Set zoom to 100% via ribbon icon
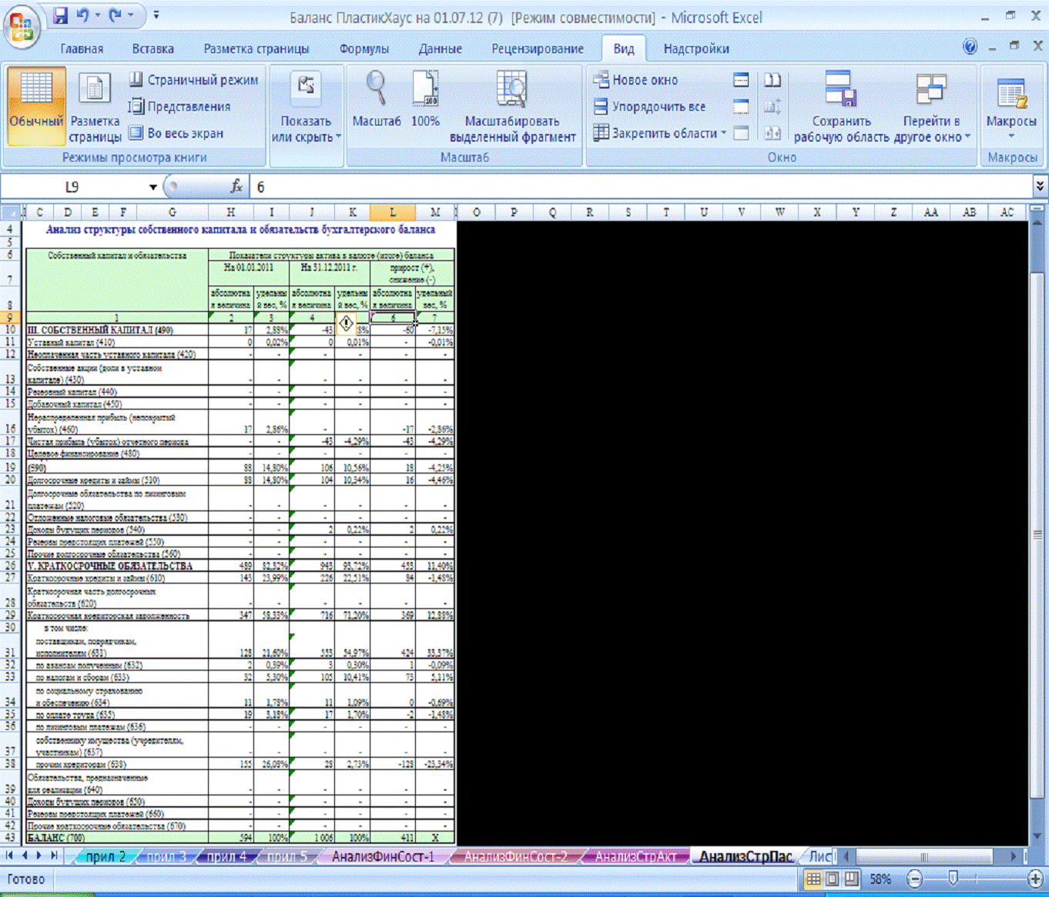This screenshot has width=1049, height=897. pyautogui.click(x=425, y=90)
